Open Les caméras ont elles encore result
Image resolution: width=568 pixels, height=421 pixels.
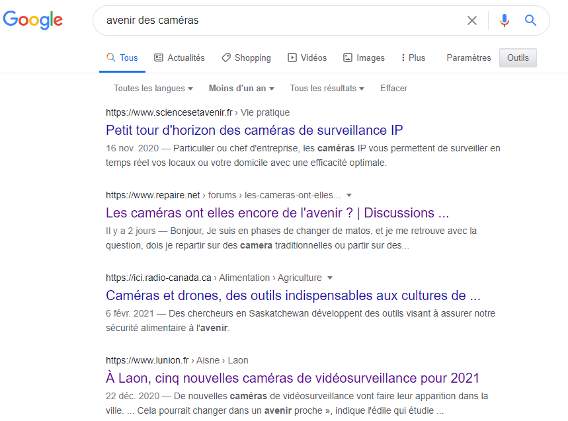point(277,213)
